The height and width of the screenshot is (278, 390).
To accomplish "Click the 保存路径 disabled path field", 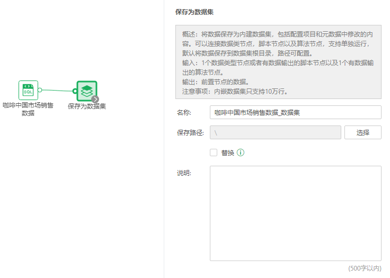I will click(x=275, y=132).
